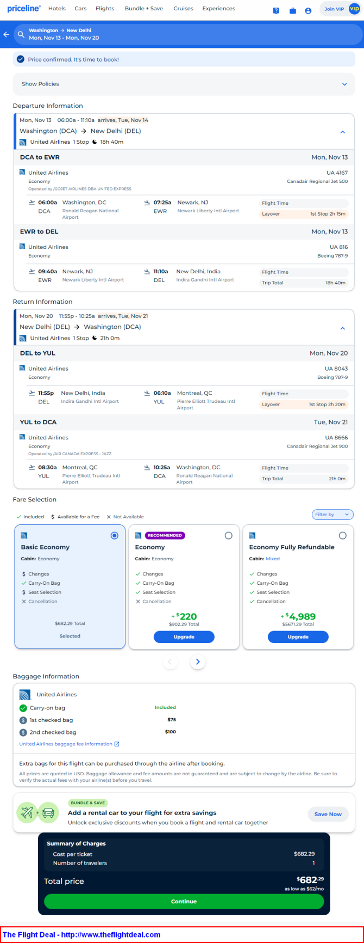Click the $5671.29 Total price text
This screenshot has width=364, height=943.
(298, 624)
